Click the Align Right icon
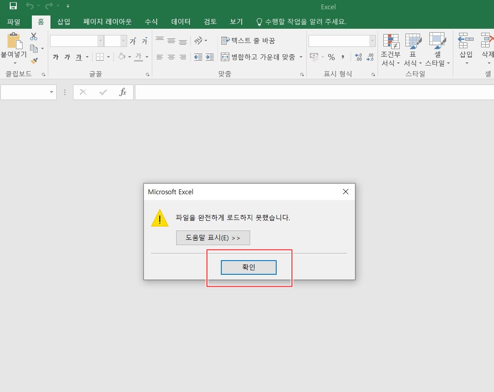This screenshot has width=494, height=392. pyautogui.click(x=183, y=57)
